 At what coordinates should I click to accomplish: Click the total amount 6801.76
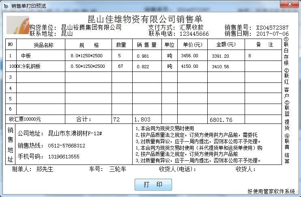[221, 120]
